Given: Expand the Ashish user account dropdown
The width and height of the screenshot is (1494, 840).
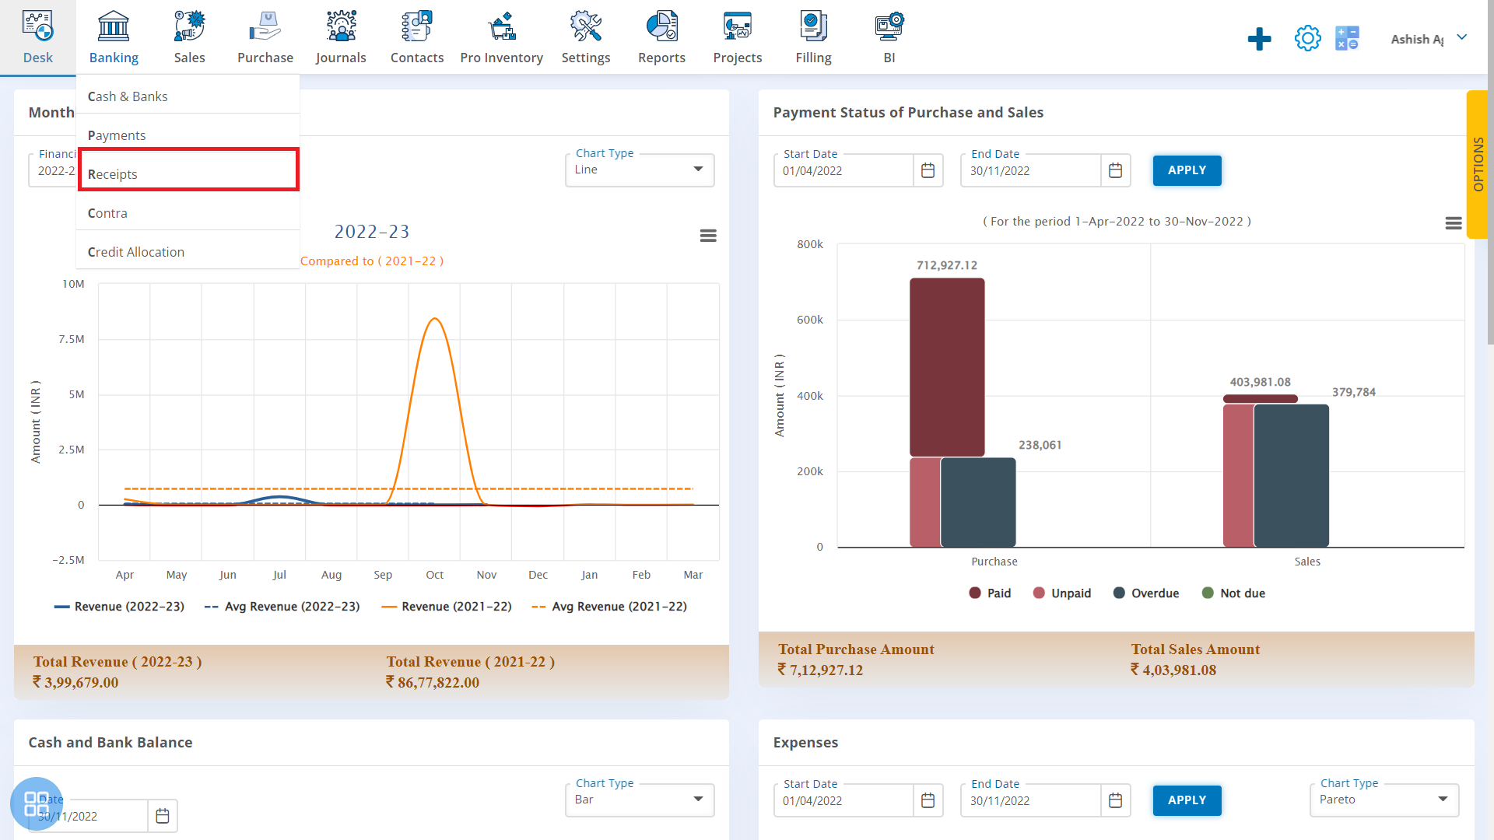Looking at the screenshot, I should [x=1429, y=38].
